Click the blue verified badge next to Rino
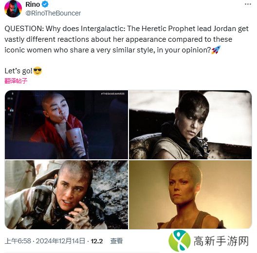This screenshot has width=257, height=253. click(x=45, y=4)
